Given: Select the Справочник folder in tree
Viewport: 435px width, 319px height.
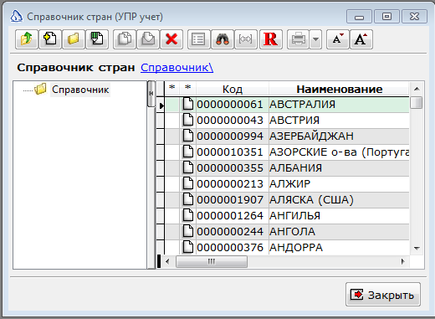Looking at the screenshot, I should (x=80, y=90).
